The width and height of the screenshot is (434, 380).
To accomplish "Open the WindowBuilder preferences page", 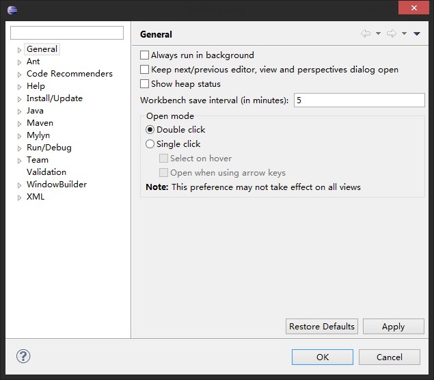I will tap(56, 185).
